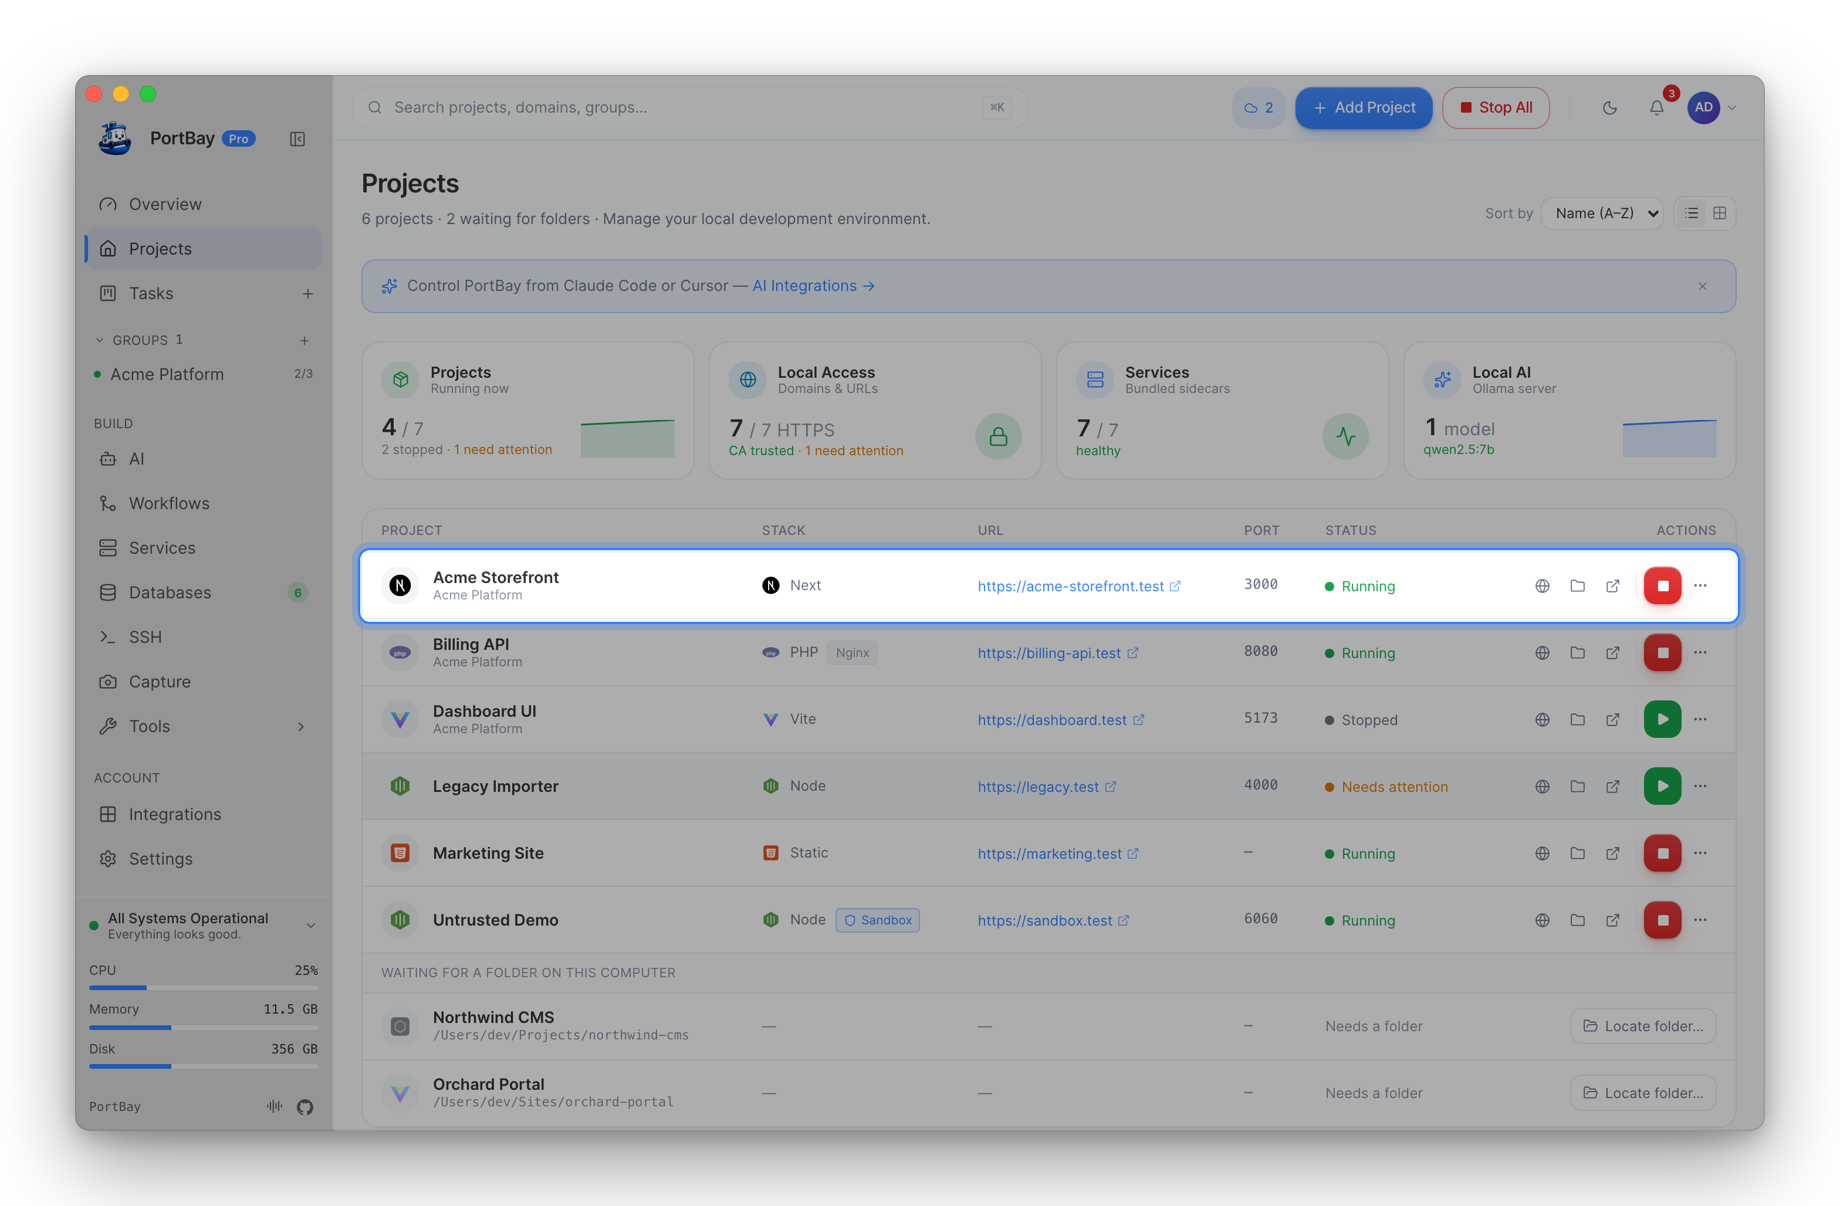1840x1206 pixels.
Task: Click the audio waveform icon in sidebar footer
Action: click(275, 1106)
